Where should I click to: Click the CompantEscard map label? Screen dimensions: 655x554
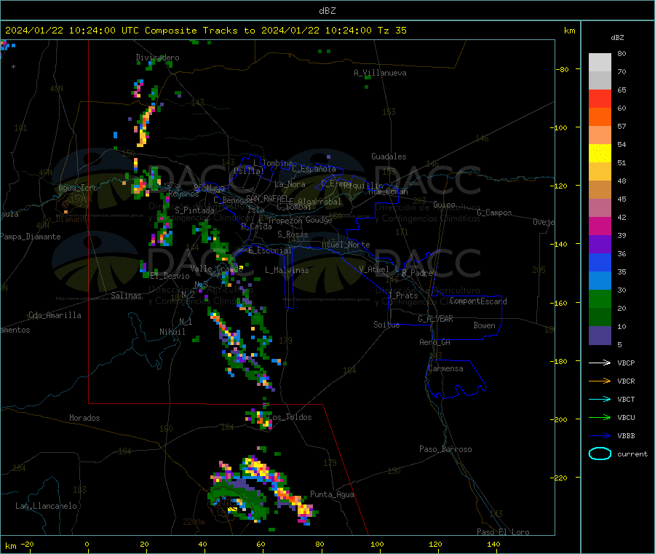(x=478, y=301)
